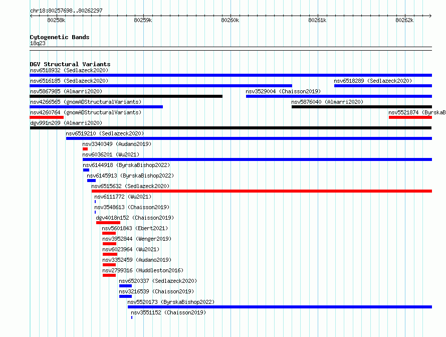Open nsv5601843 (Ebert2021) label

(135, 228)
